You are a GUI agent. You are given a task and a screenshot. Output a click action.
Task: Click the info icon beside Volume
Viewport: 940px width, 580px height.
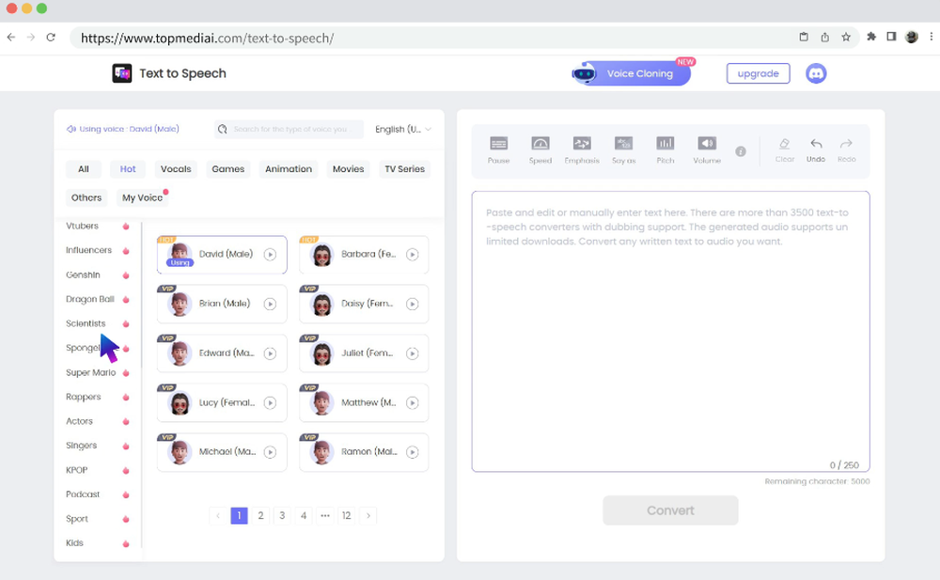[742, 150]
